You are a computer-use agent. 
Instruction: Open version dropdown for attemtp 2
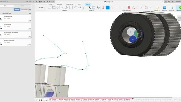(x=29, y=21)
